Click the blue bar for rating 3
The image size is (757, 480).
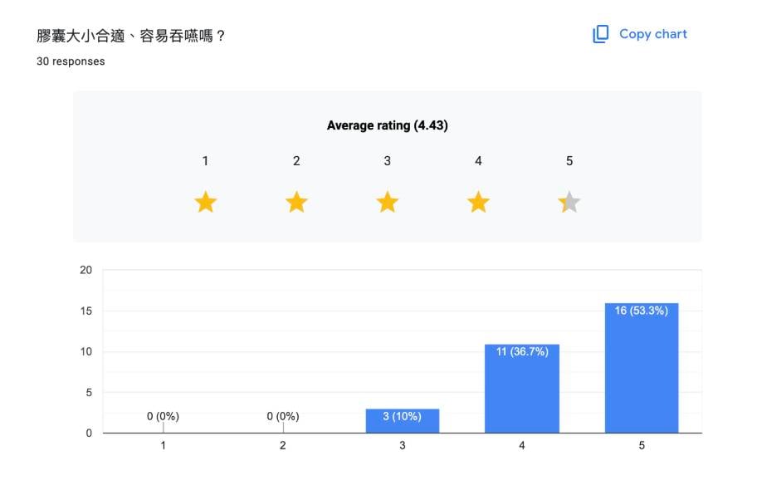[x=403, y=424]
